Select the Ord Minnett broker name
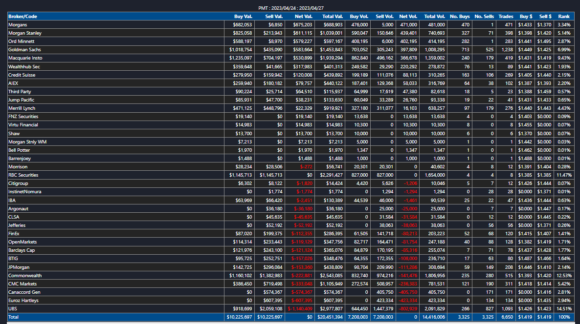Image resolution: width=580 pixels, height=324 pixels. click(21, 41)
